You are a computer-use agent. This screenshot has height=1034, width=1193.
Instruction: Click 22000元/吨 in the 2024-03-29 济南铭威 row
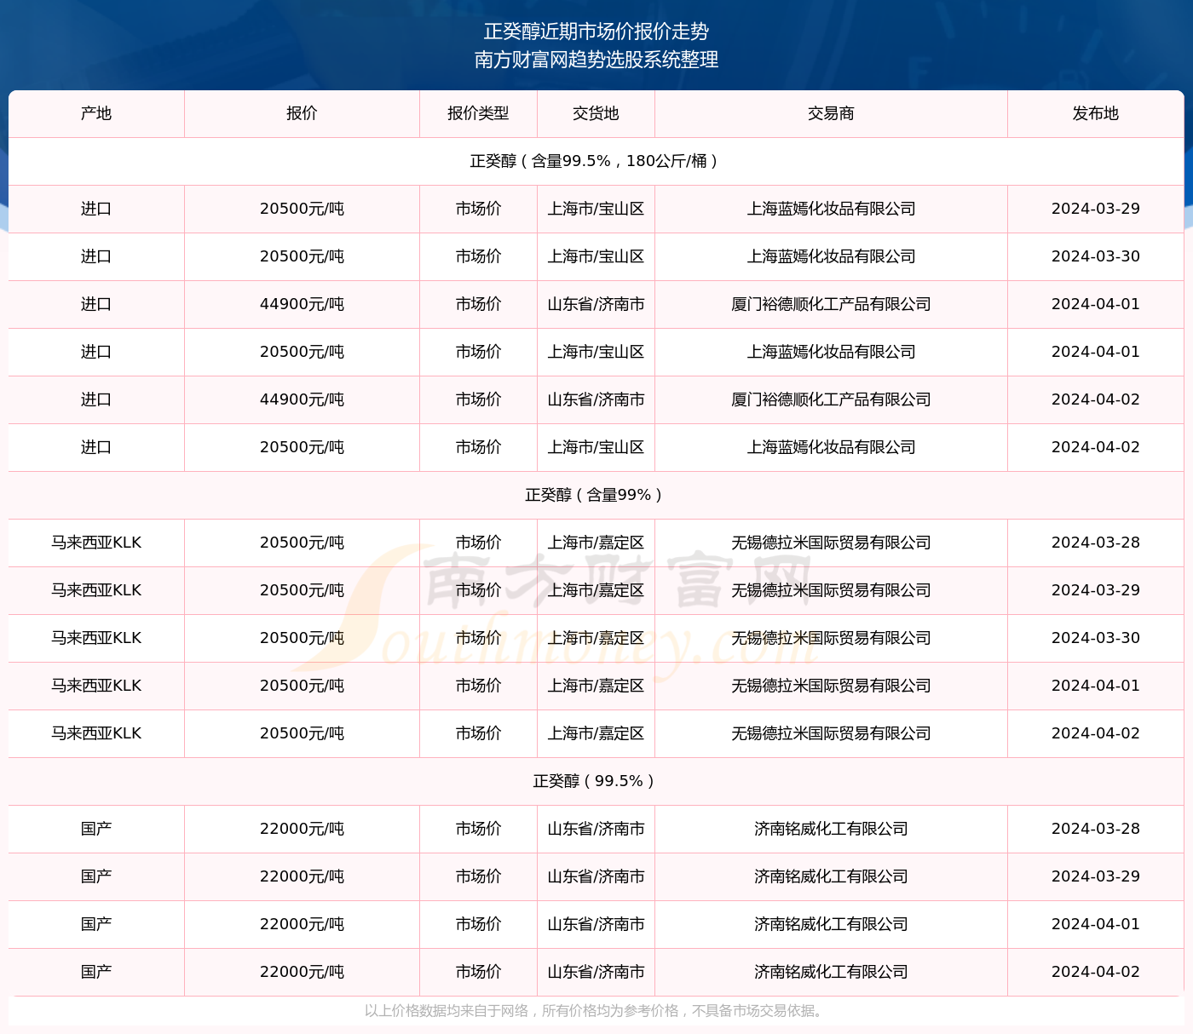coord(302,876)
